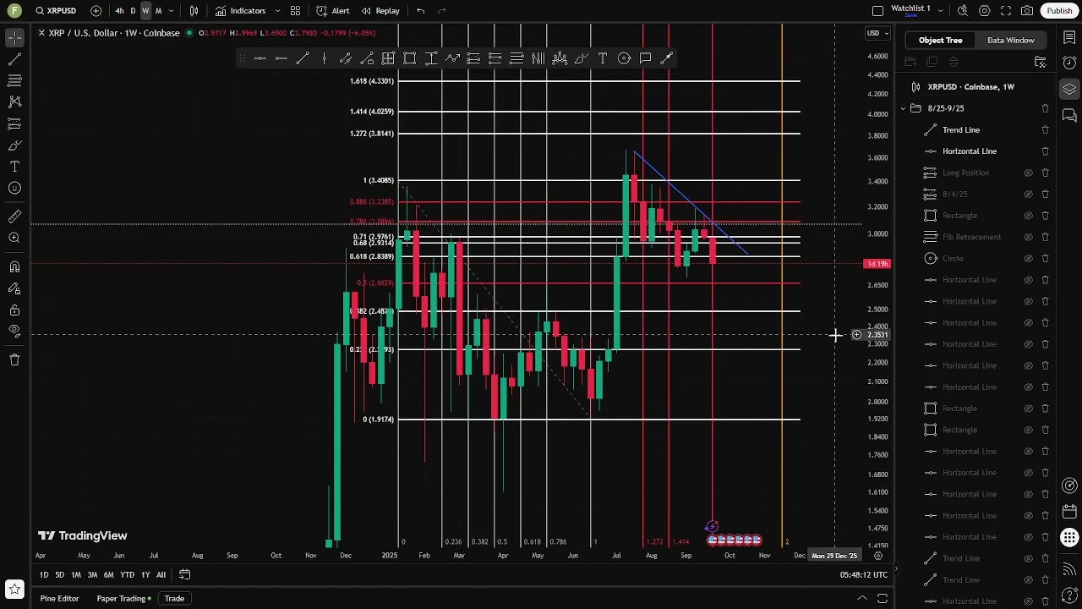The height and width of the screenshot is (609, 1082).
Task: Take a chart snapshot with camera icon
Action: point(1027,11)
